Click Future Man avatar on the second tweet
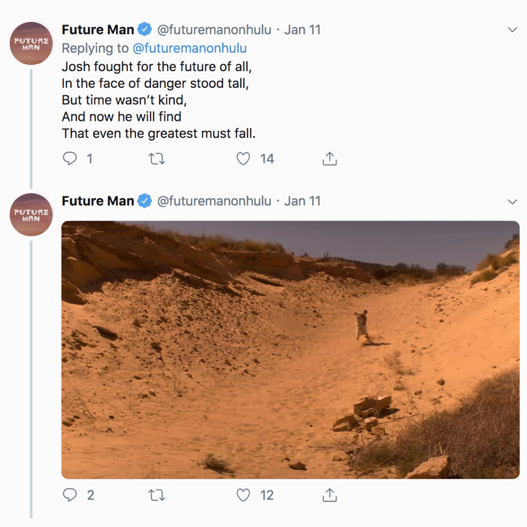Screen dimensions: 527x527 (31, 214)
